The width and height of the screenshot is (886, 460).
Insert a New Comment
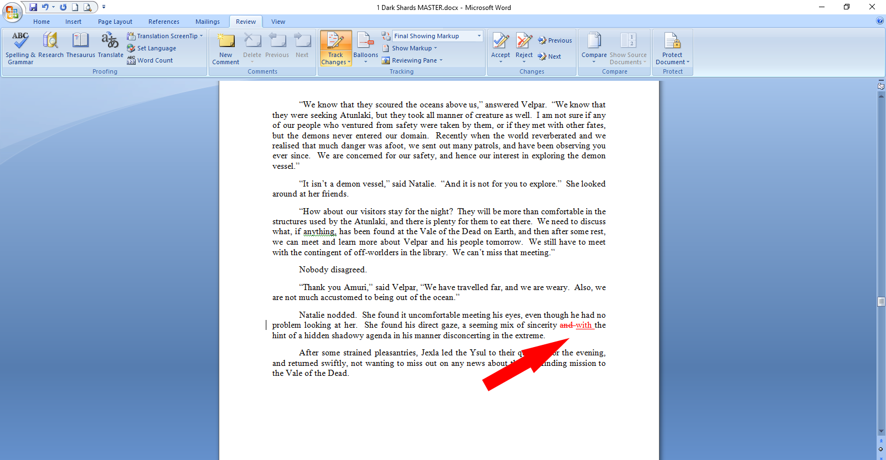click(225, 48)
